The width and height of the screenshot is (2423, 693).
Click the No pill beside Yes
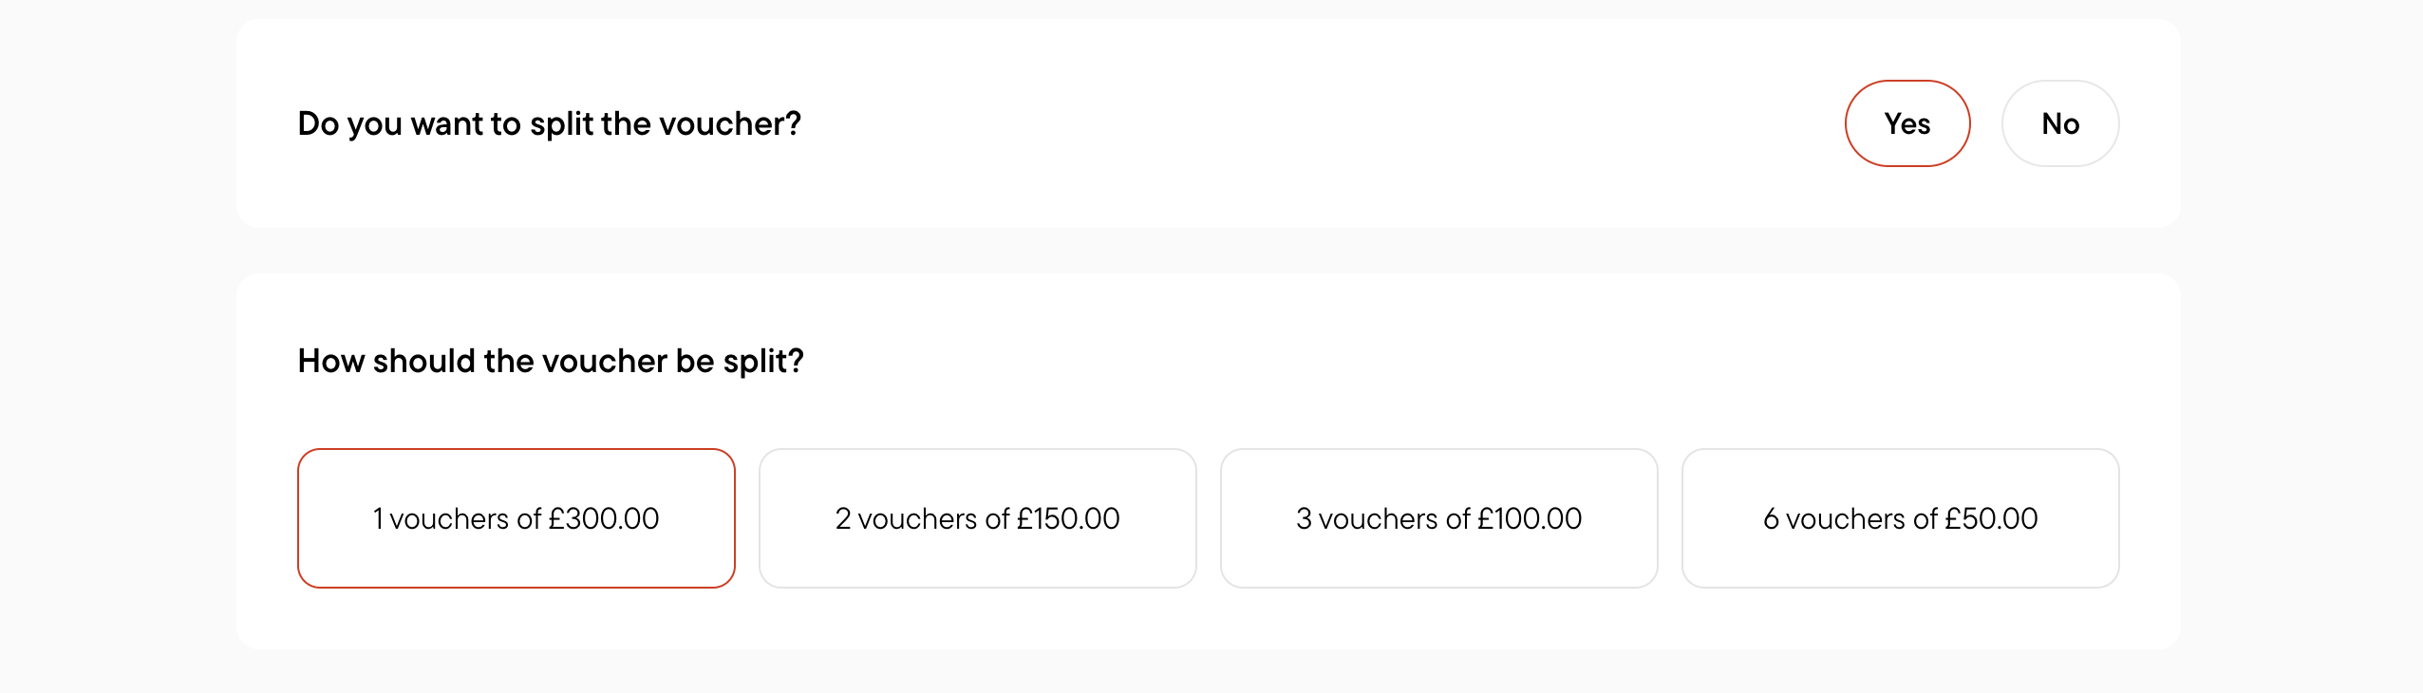pos(2060,123)
